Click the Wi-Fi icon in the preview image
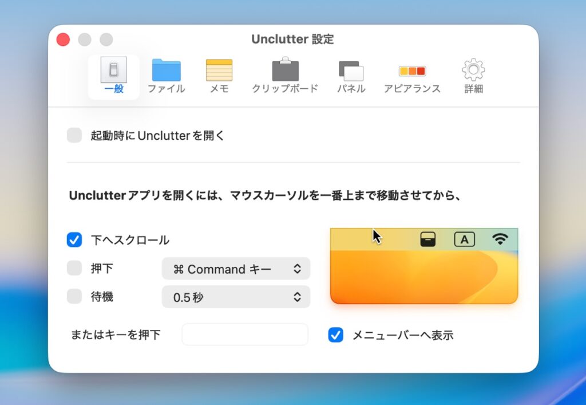The width and height of the screenshot is (586, 405). pos(500,239)
